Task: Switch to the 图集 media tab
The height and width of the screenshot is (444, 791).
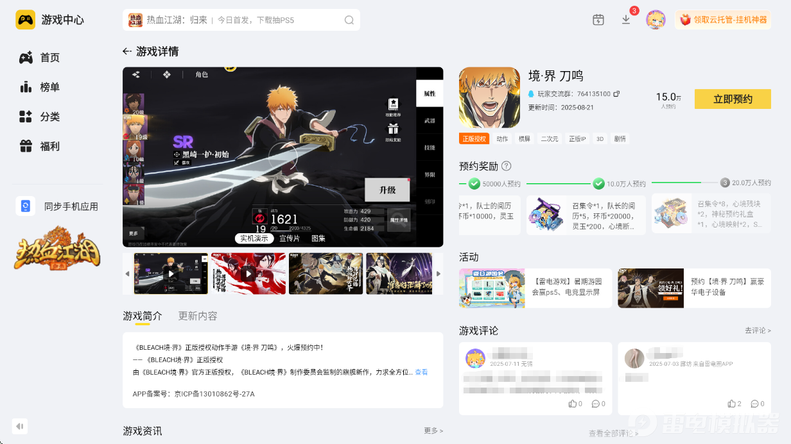Action: pyautogui.click(x=317, y=238)
